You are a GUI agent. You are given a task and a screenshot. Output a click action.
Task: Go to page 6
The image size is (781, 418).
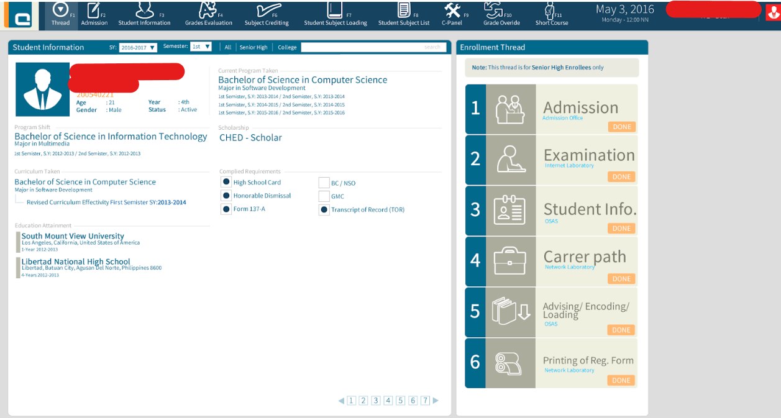pos(413,401)
